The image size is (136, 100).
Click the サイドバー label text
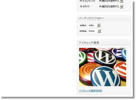pos(86,6)
